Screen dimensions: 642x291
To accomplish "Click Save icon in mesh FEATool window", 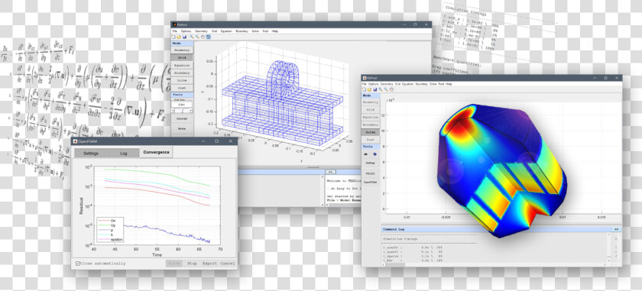I will [x=185, y=37].
